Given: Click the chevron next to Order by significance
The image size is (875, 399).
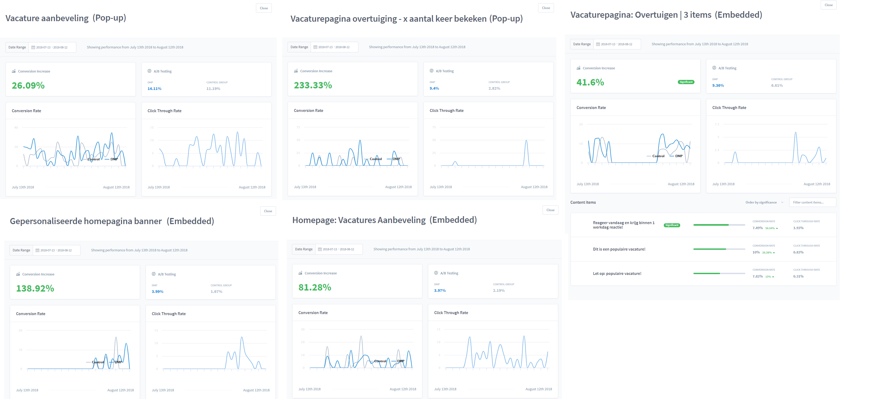Looking at the screenshot, I should (782, 202).
